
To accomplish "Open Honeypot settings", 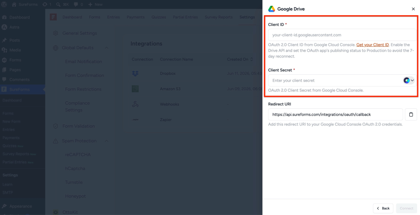I will 75,196.
